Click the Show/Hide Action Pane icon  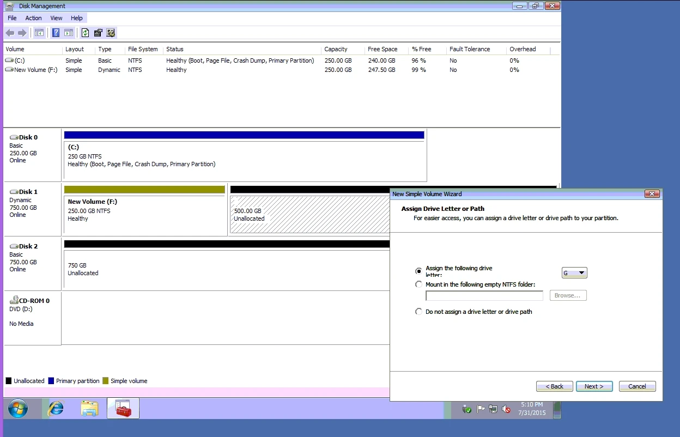69,33
